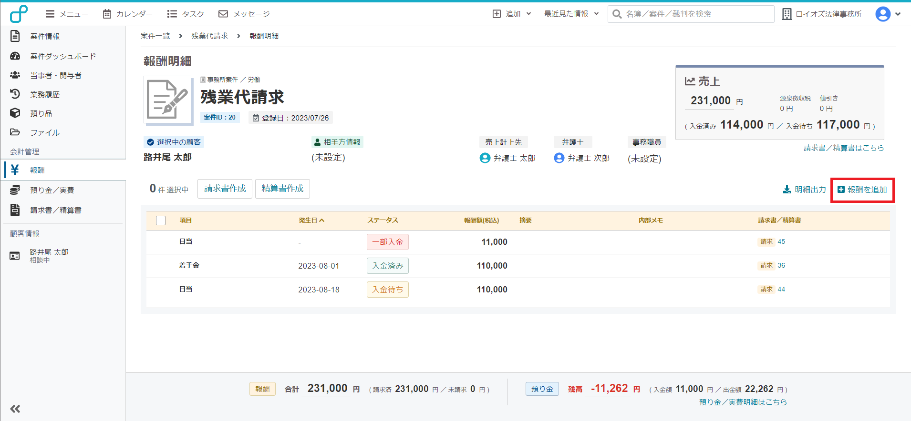Click the 11,000 amount cell

(494, 242)
